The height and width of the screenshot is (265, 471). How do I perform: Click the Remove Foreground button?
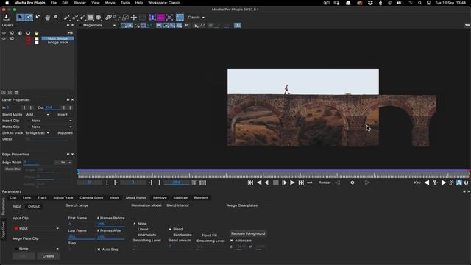click(248, 234)
